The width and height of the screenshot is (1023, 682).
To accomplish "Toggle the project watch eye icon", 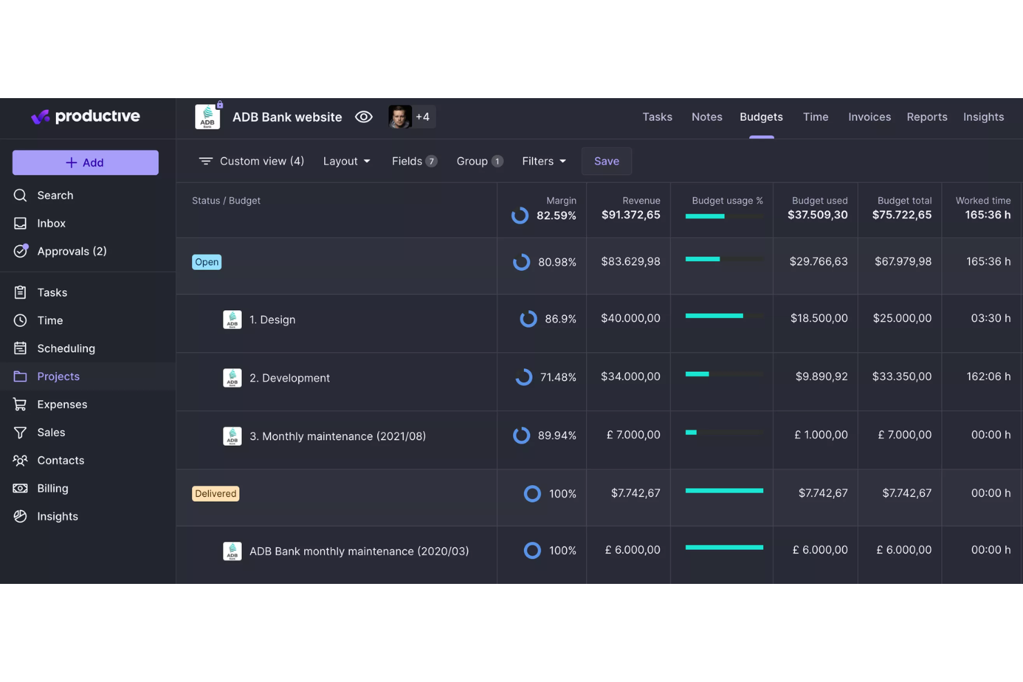I will [x=364, y=117].
